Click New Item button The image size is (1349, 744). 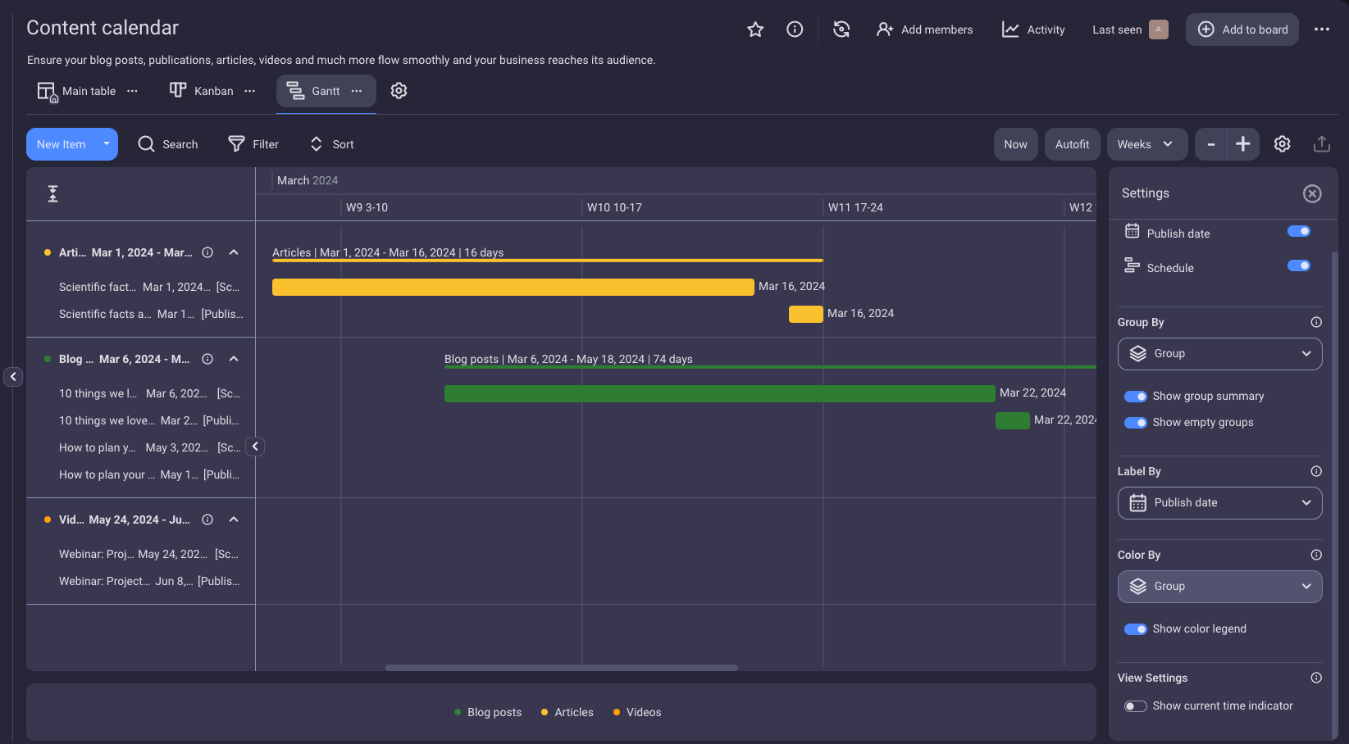62,144
